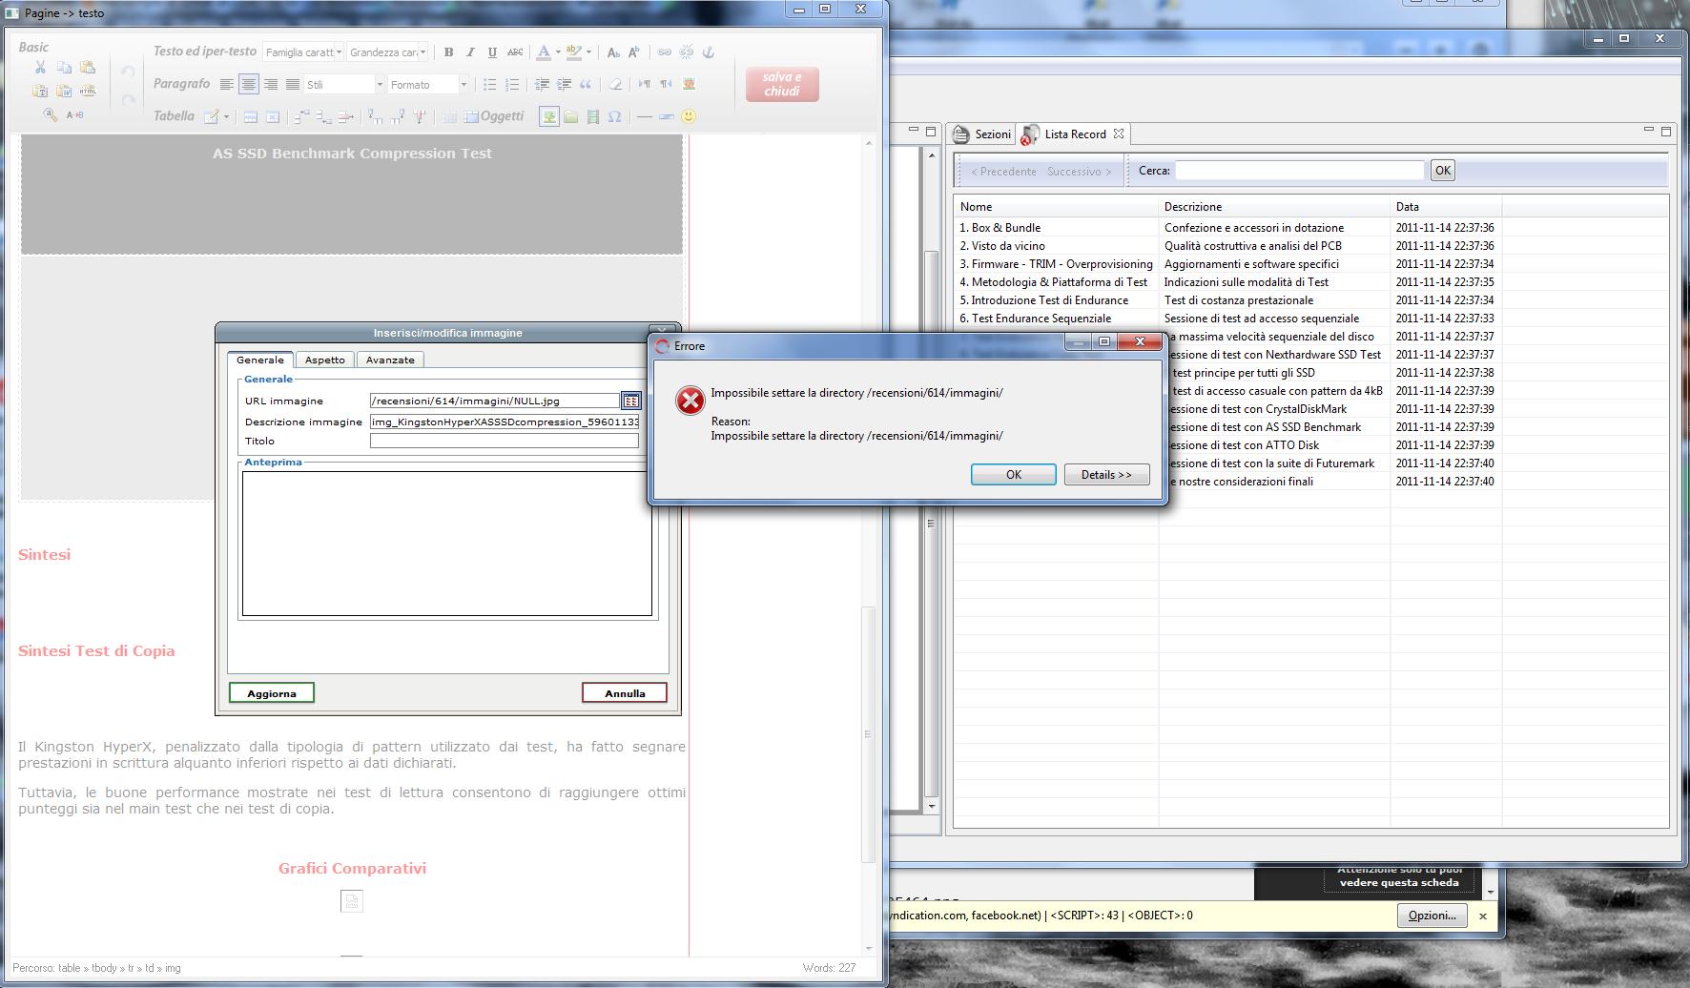This screenshot has width=1690, height=988.
Task: Open the Stili dropdown
Action: 344,84
